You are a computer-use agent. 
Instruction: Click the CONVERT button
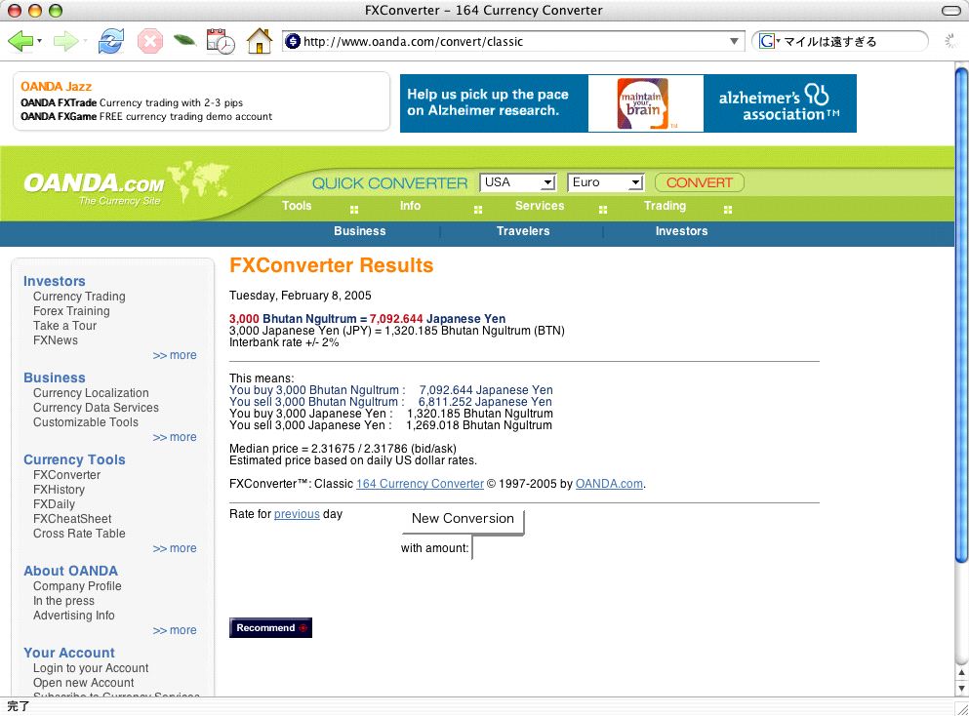(699, 182)
